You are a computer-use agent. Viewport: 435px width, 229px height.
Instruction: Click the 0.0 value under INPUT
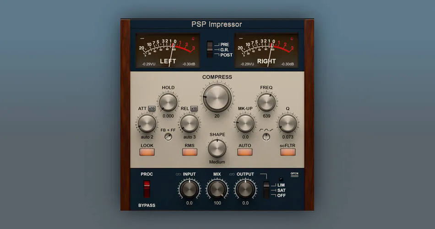(189, 203)
